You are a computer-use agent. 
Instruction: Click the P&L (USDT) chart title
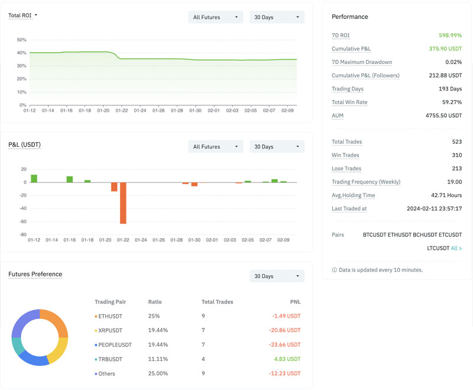pos(24,144)
